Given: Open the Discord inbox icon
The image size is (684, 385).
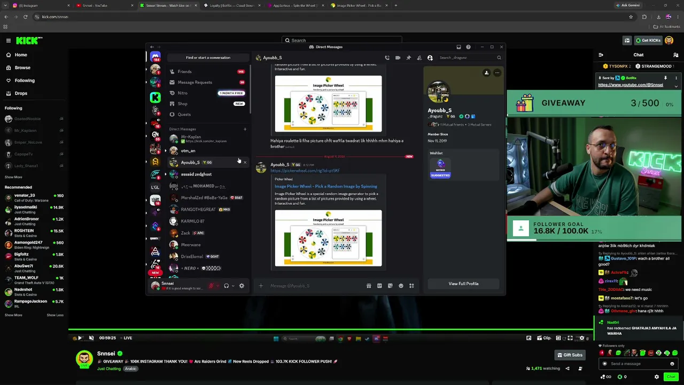Looking at the screenshot, I should click(458, 47).
